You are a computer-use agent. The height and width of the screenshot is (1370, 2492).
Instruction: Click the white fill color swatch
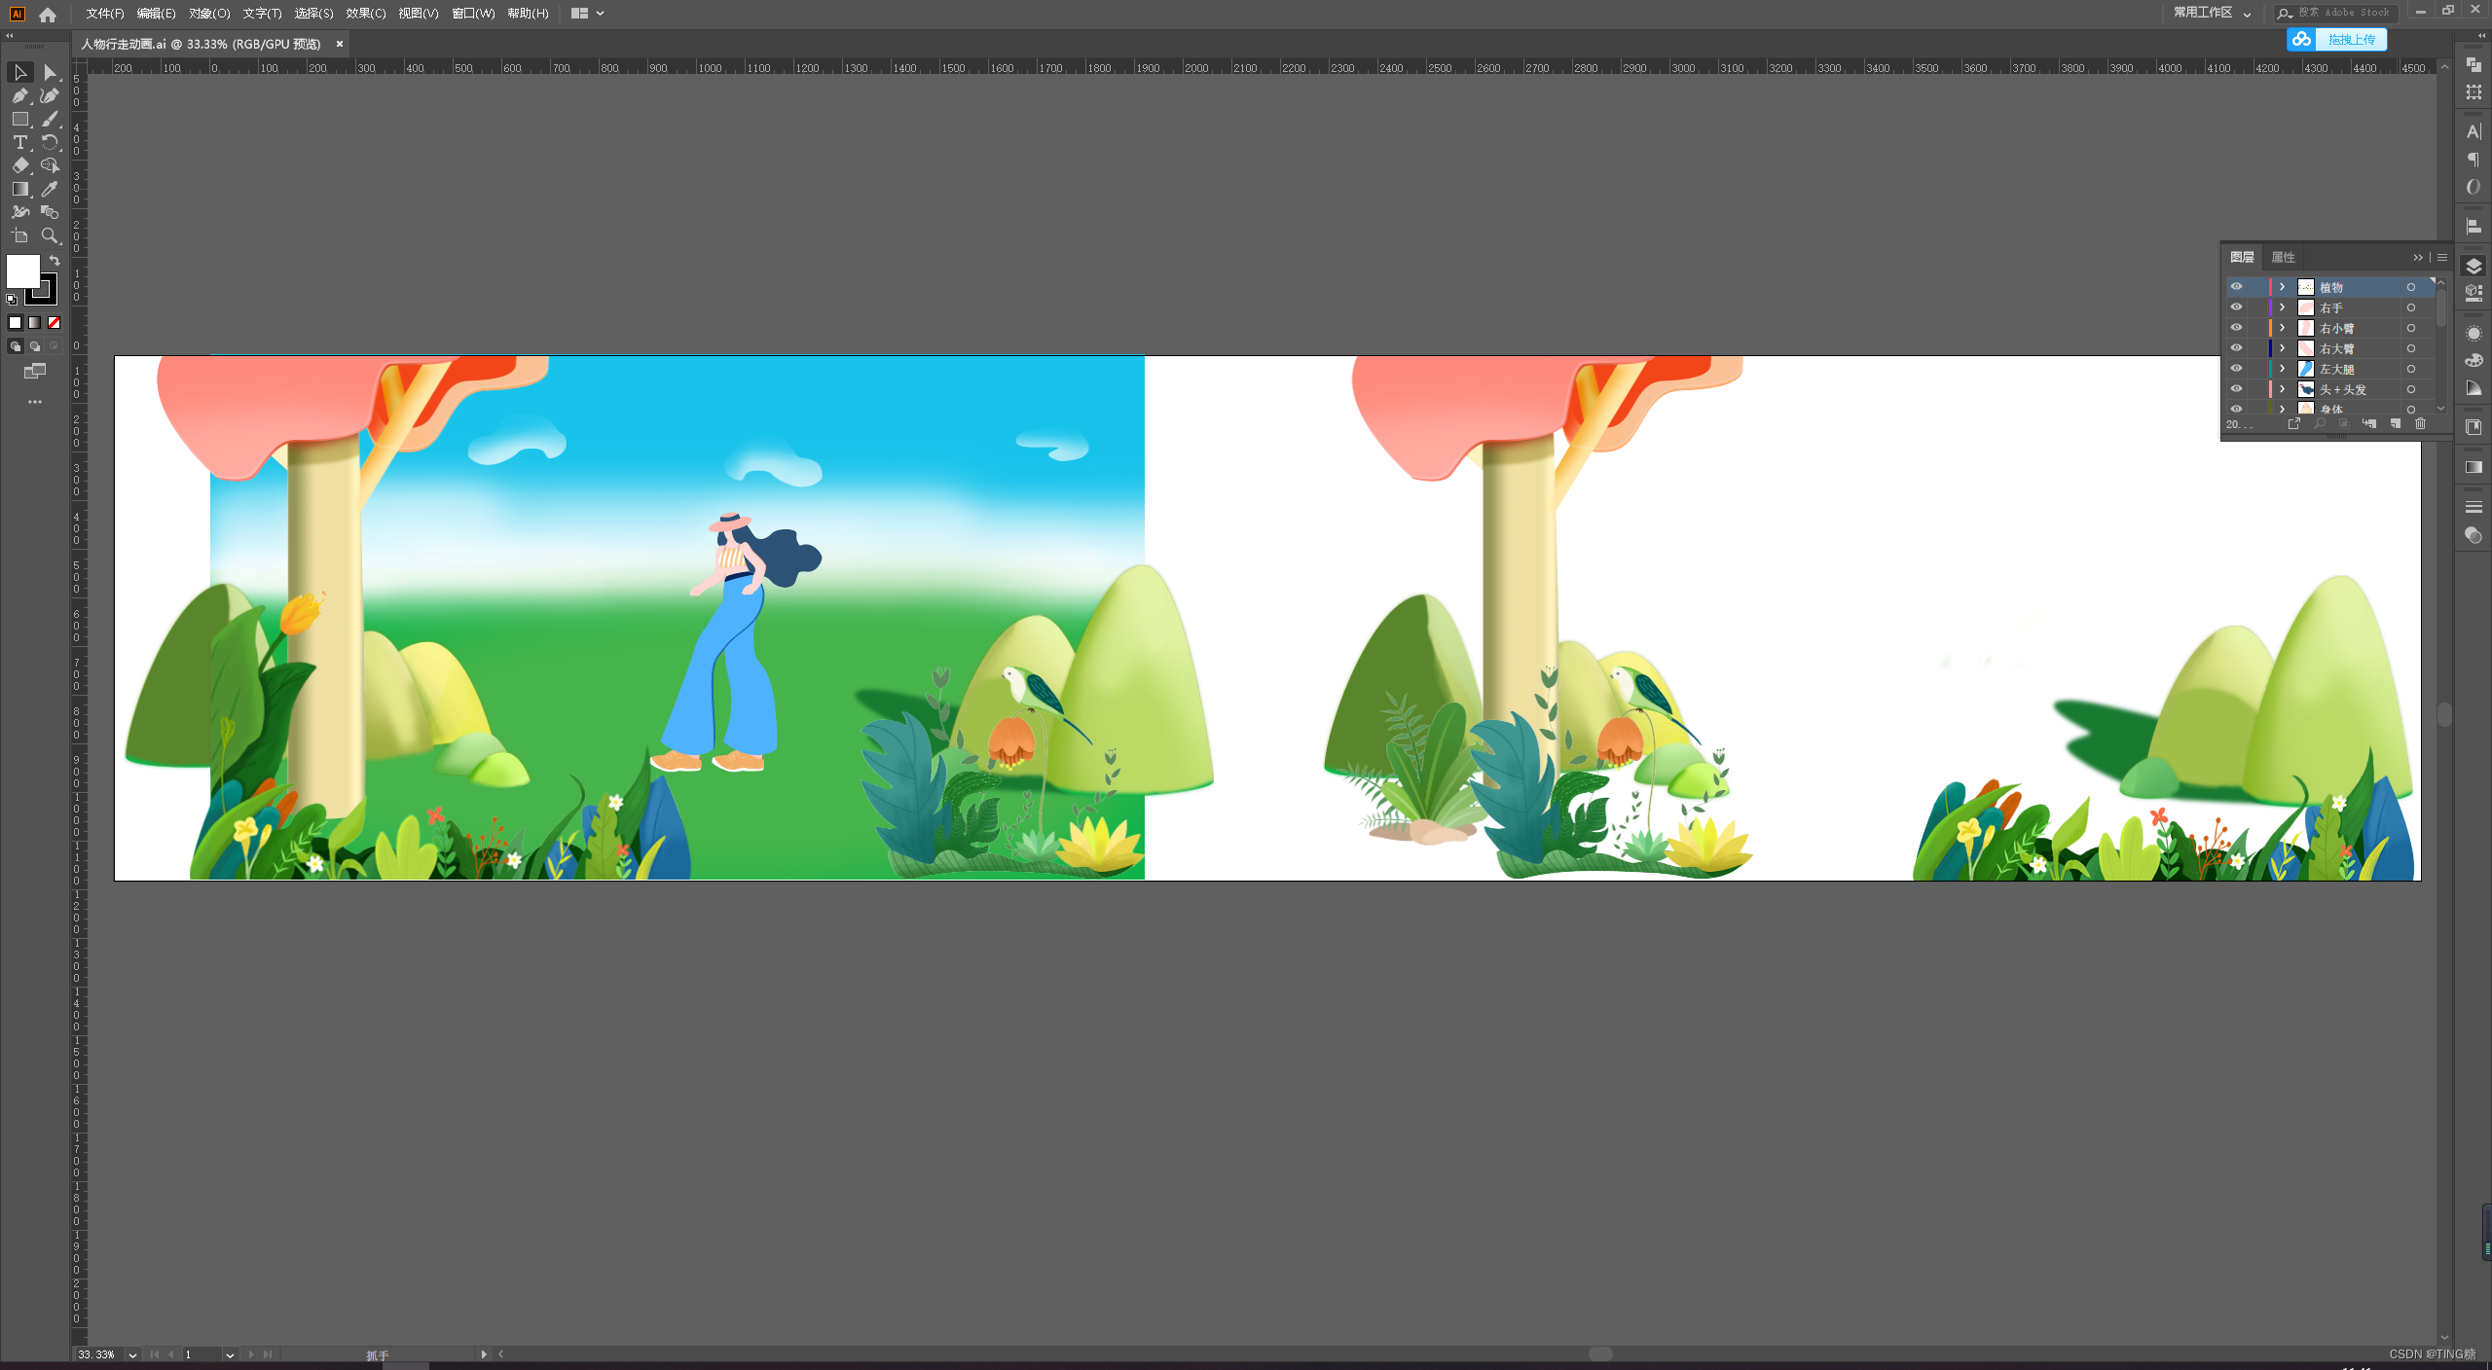22,270
